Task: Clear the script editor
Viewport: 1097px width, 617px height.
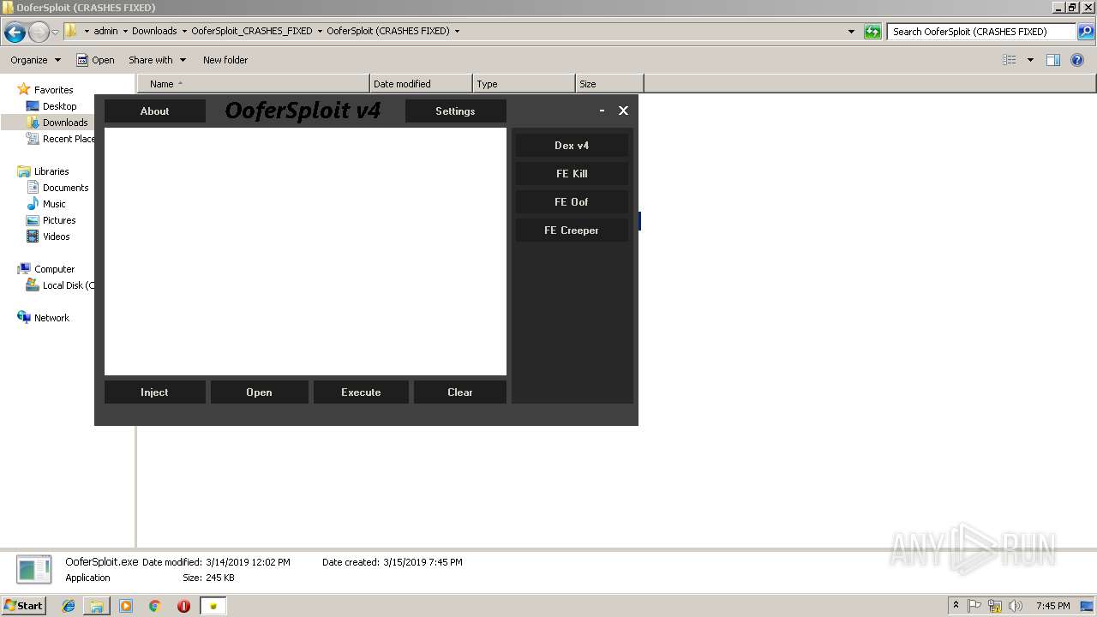Action: 460,392
